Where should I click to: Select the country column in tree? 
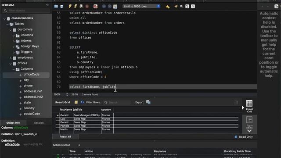point(29,108)
